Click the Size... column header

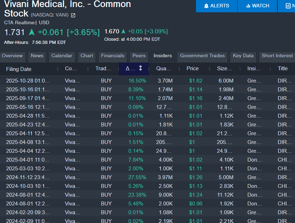tap(225, 68)
